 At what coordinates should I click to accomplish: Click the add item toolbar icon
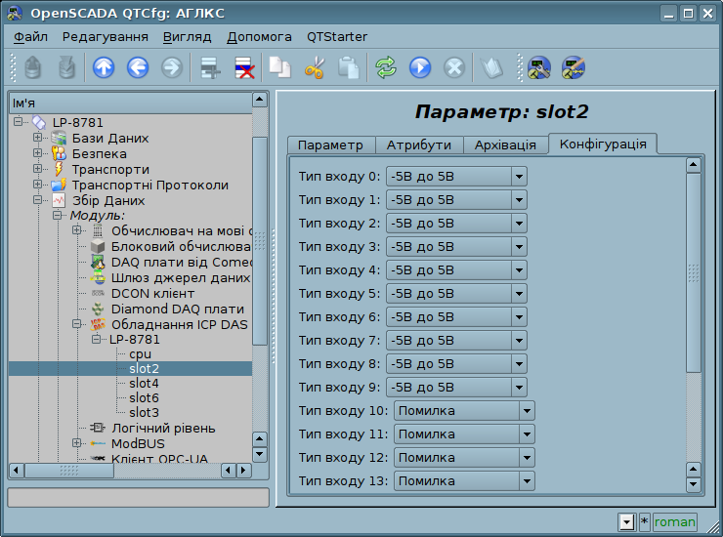coord(209,67)
